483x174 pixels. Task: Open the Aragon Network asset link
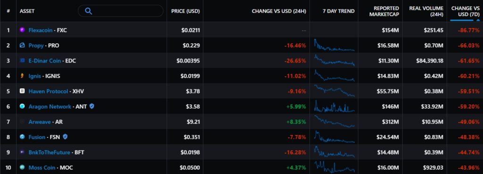[x=50, y=106]
